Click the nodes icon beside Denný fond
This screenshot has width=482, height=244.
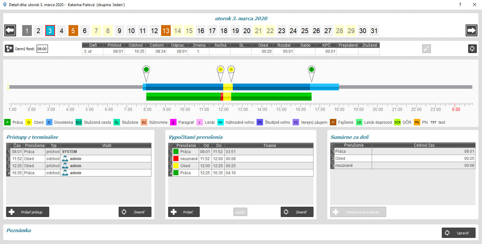[9, 49]
